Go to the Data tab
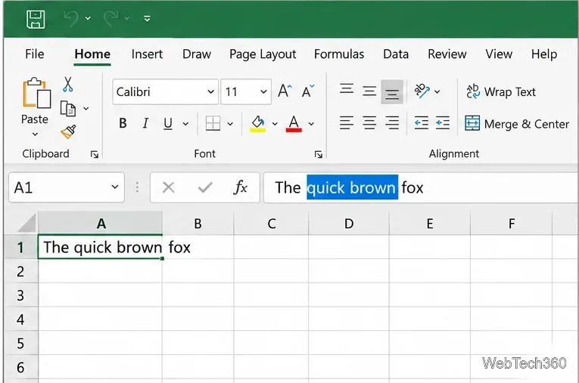Image resolution: width=579 pixels, height=383 pixels. pyautogui.click(x=396, y=54)
